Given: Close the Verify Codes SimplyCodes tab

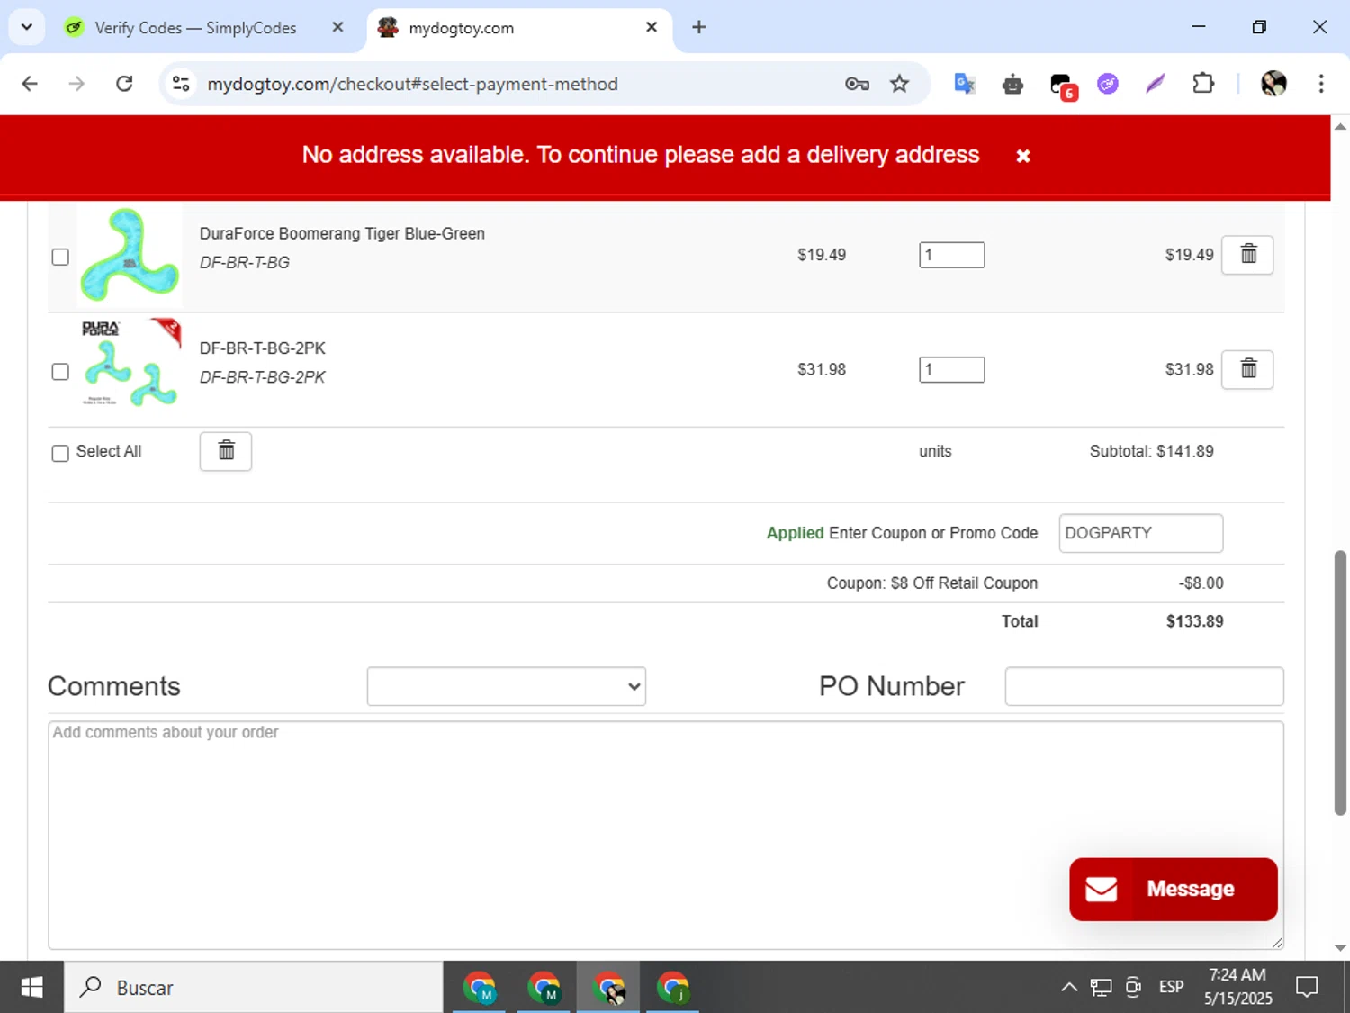Looking at the screenshot, I should coord(337,27).
